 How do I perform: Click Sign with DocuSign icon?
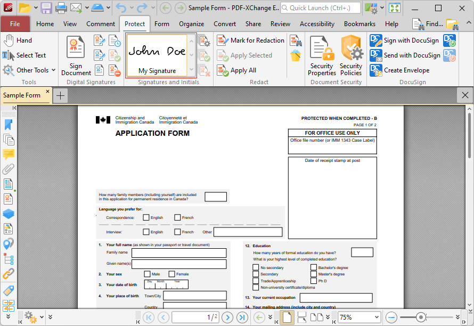pyautogui.click(x=376, y=40)
